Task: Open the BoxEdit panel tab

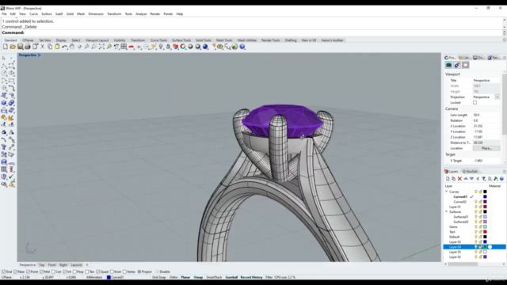Action: 470,171
